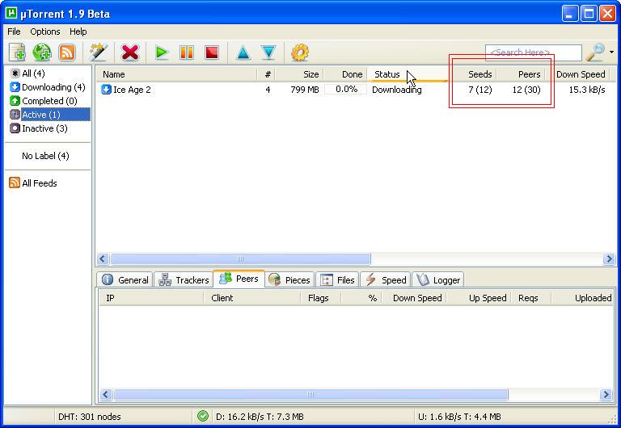Sort by the Done column header
Image resolution: width=621 pixels, height=428 pixels.
(345, 74)
